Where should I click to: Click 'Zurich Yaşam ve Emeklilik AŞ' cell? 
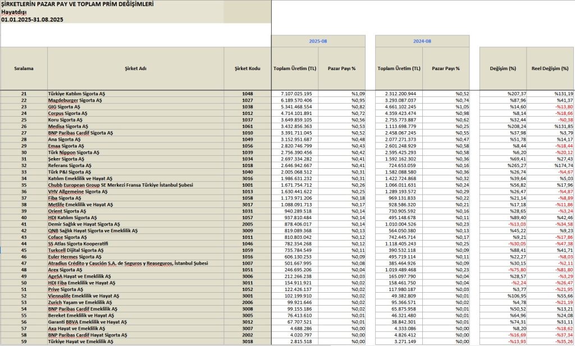135,302
